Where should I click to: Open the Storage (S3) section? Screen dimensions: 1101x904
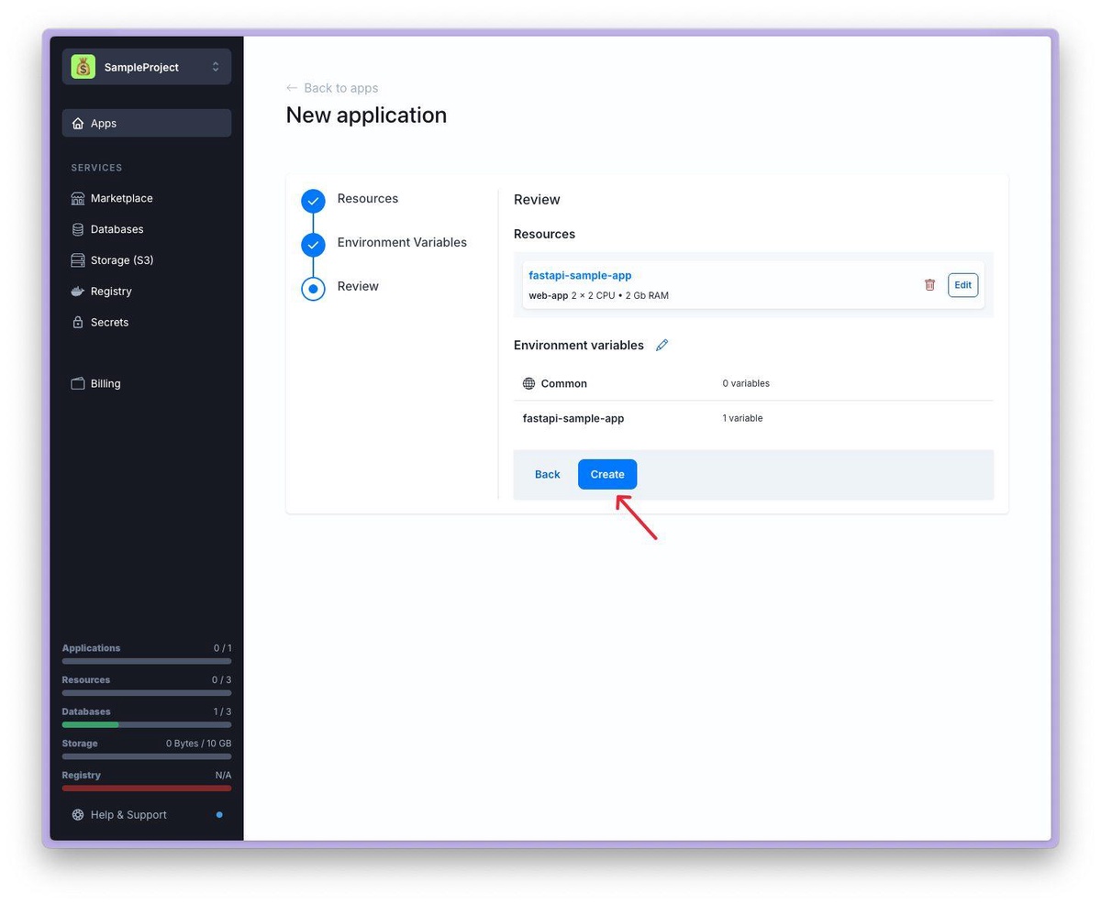pos(121,260)
